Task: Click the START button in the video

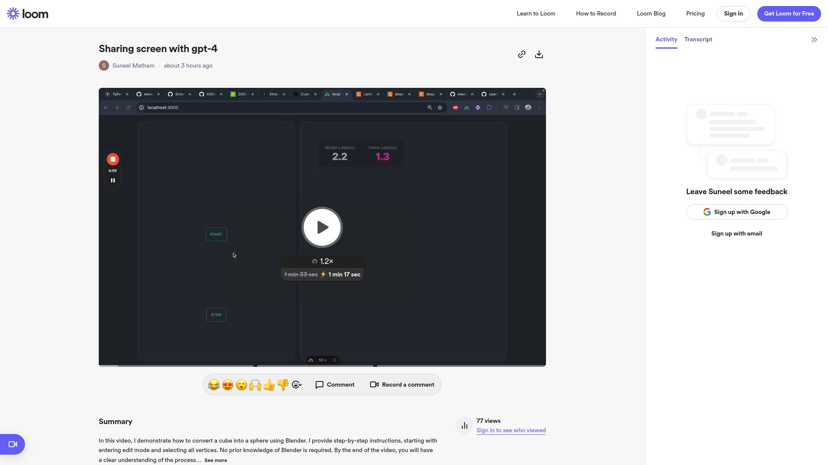Action: click(x=216, y=234)
